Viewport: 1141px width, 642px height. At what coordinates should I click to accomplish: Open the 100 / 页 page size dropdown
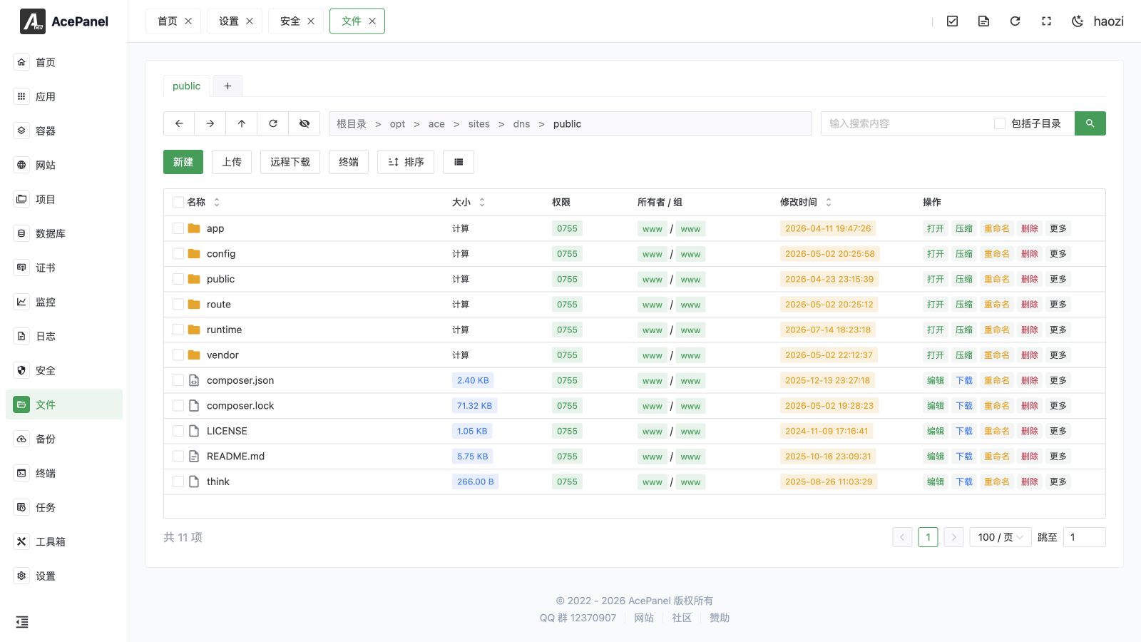point(1001,537)
